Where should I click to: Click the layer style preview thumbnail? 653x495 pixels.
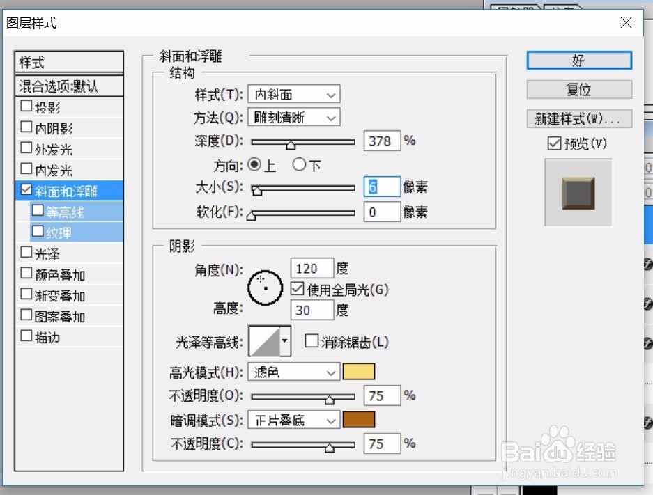(x=578, y=191)
